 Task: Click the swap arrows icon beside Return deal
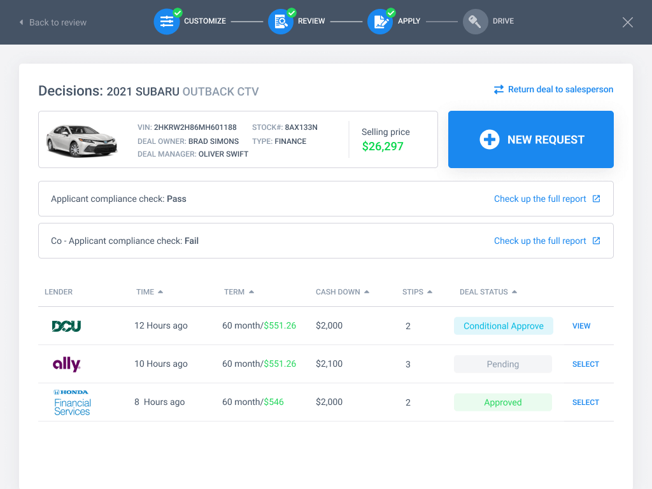point(499,89)
